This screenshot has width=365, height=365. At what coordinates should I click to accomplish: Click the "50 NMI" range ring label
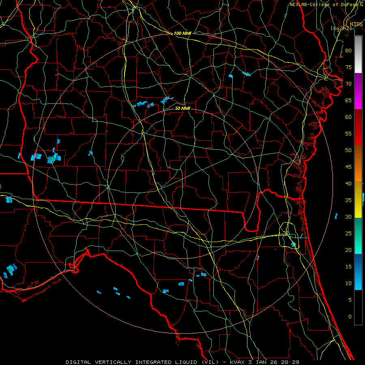[x=182, y=108]
